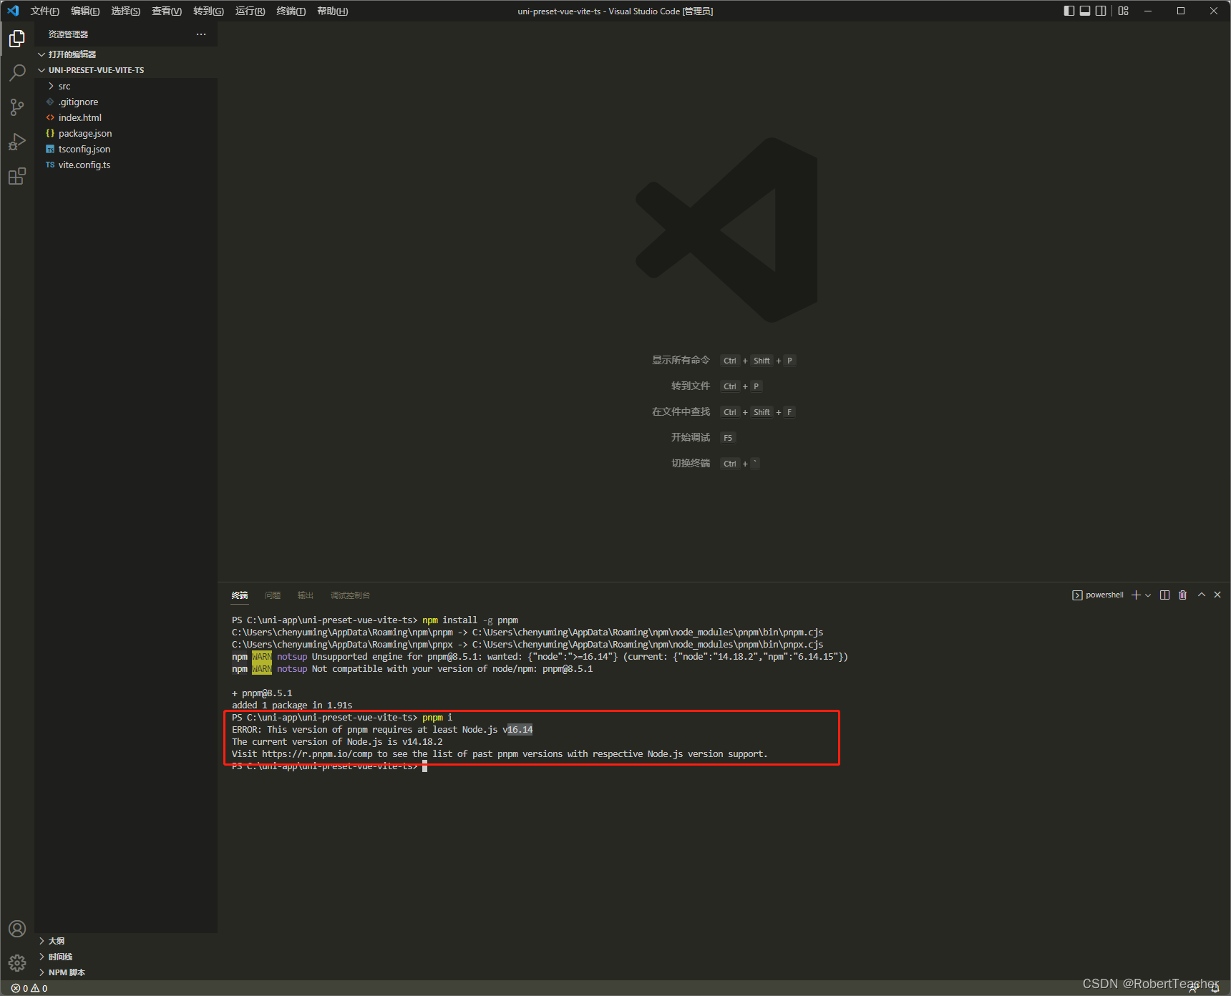Open the Extensions view
This screenshot has width=1231, height=996.
17,176
